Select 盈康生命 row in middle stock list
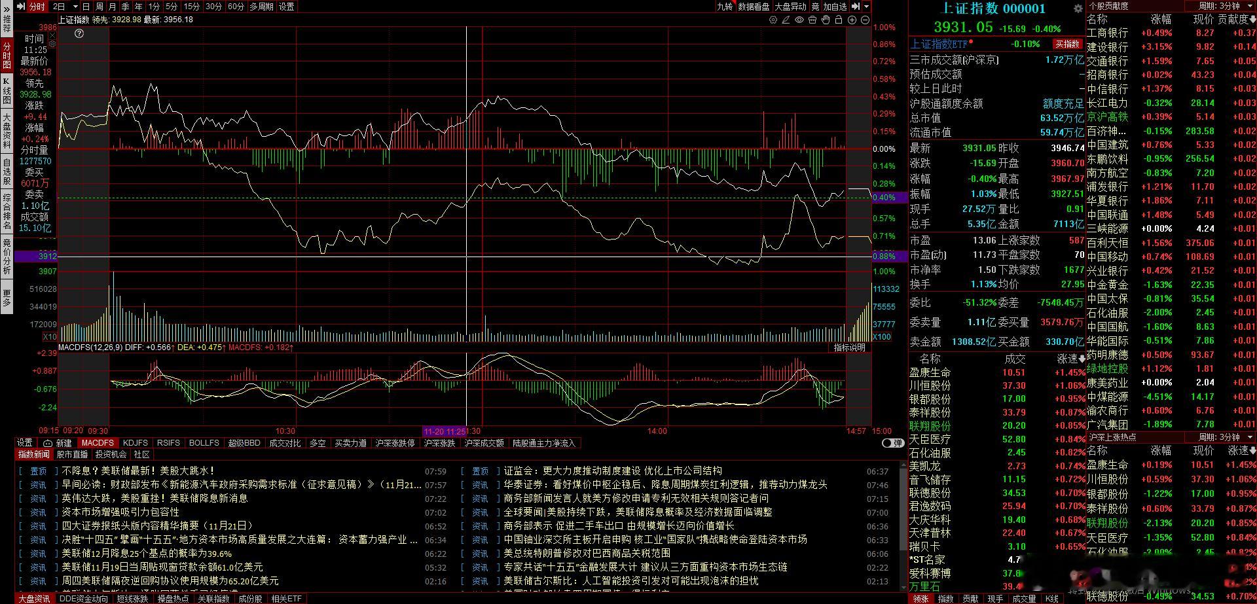The width and height of the screenshot is (1257, 604). click(997, 372)
